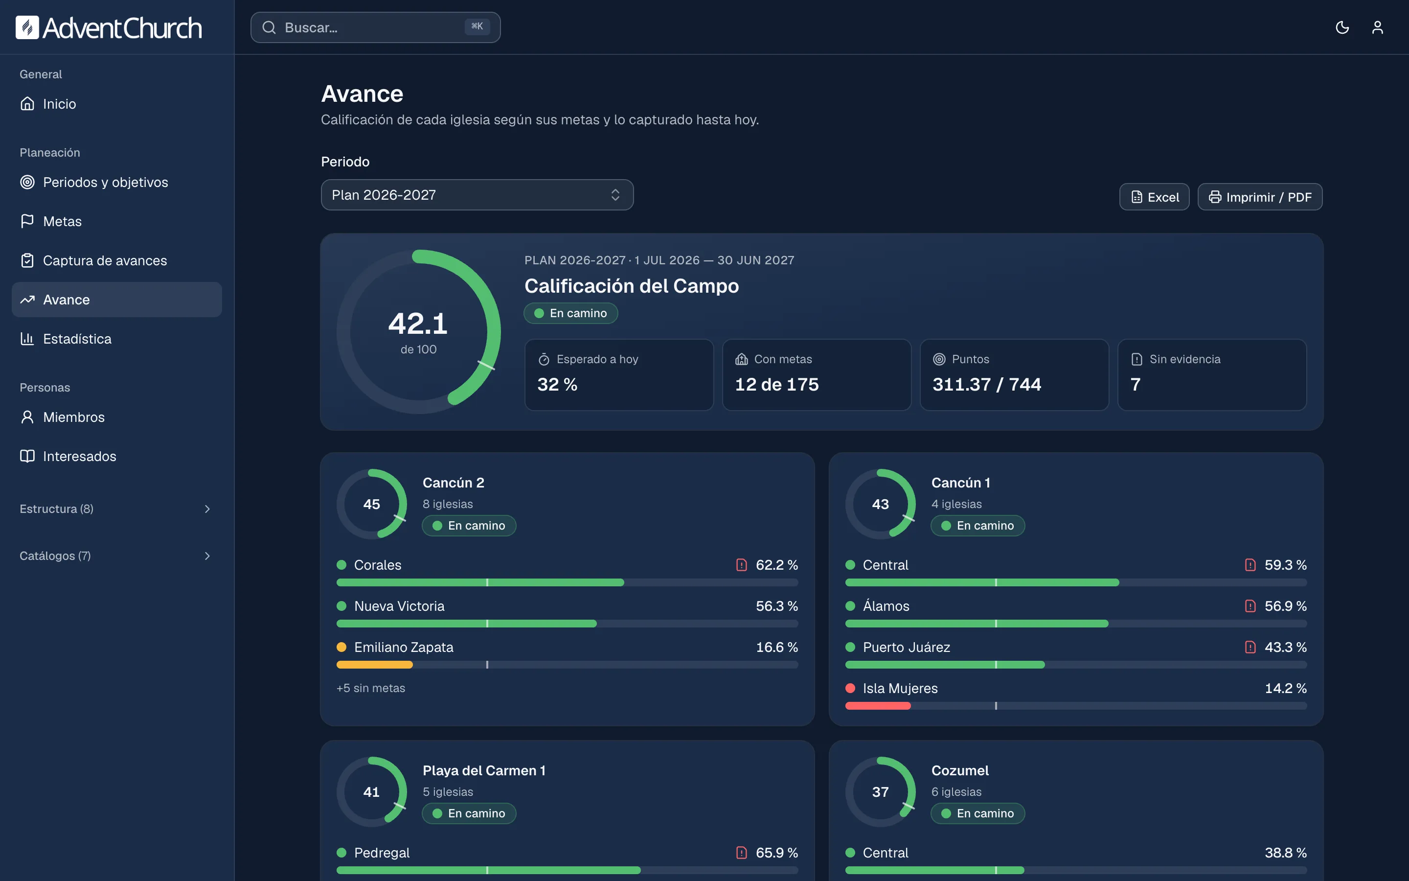Open Periodos y objetivos
This screenshot has height=881, width=1409.
116,183
